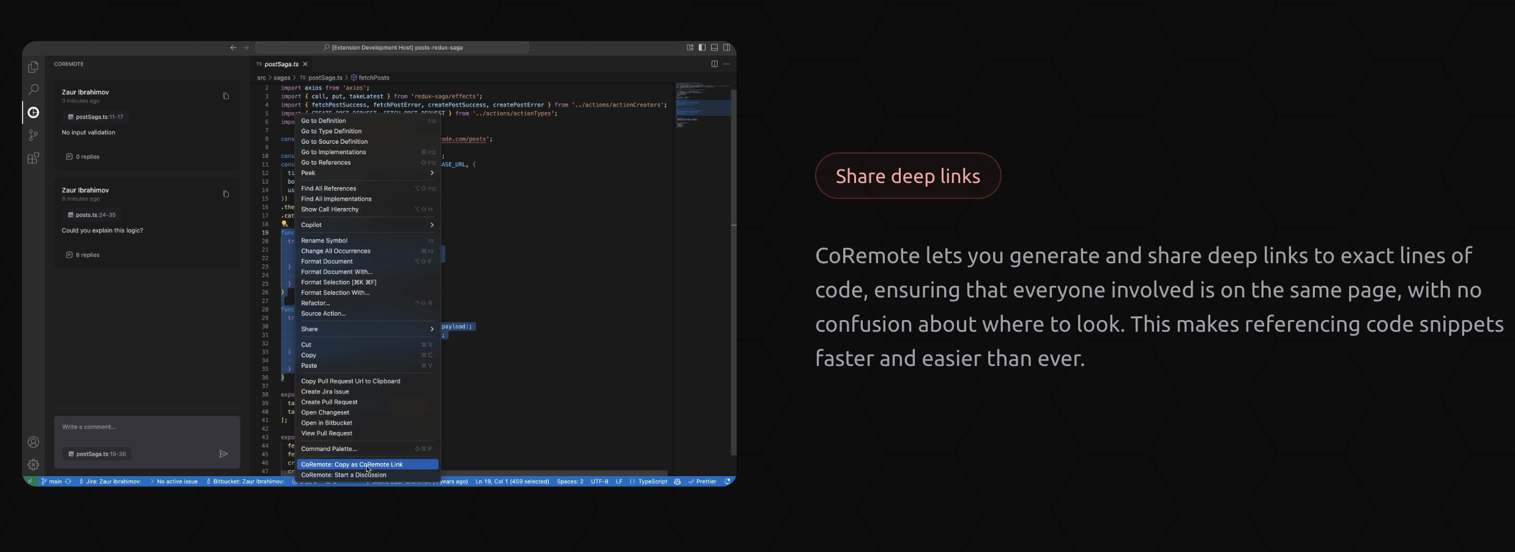Open the editor More Actions ellipsis
The height and width of the screenshot is (552, 1515).
click(x=726, y=64)
